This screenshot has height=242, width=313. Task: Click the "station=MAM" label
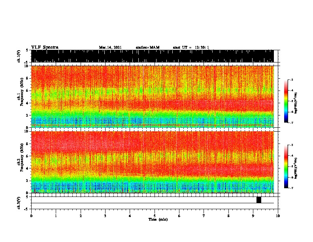coord(147,47)
